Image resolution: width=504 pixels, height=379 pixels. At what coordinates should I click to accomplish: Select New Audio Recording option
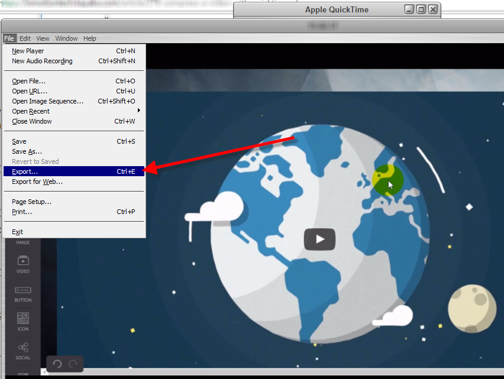[42, 61]
